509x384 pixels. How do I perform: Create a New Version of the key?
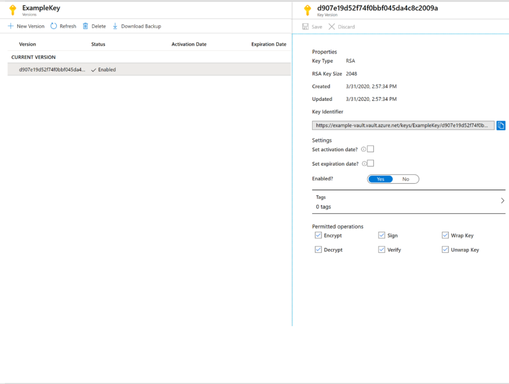point(26,26)
